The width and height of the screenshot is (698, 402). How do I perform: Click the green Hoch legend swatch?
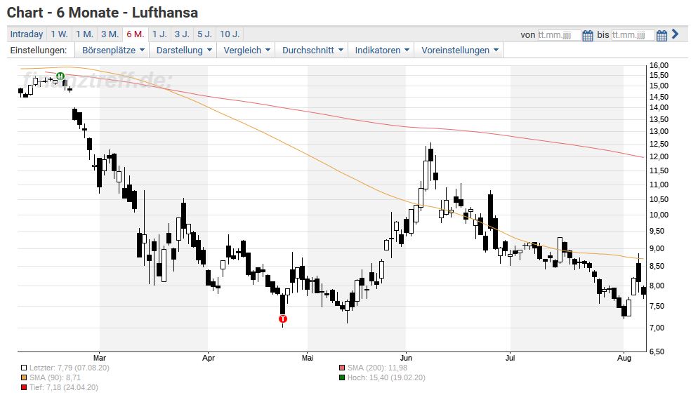coord(342,377)
